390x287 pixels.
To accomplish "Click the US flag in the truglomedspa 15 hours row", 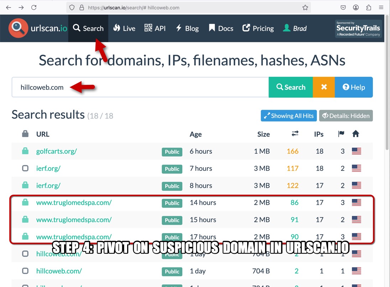I will point(357,220).
